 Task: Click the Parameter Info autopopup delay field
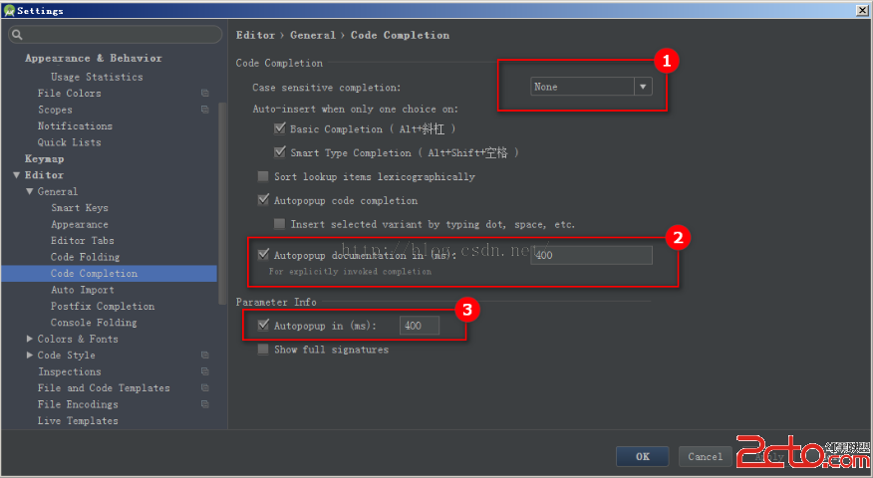click(419, 326)
